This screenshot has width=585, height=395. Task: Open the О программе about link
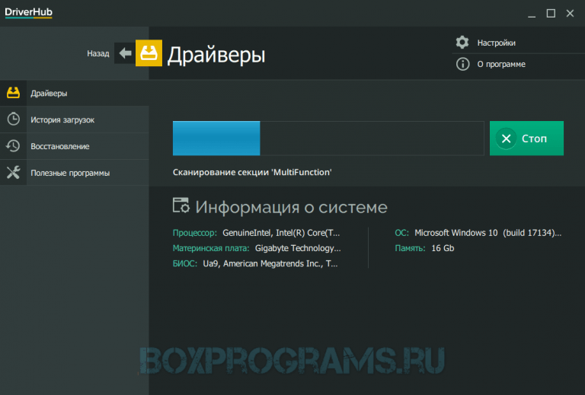[500, 64]
